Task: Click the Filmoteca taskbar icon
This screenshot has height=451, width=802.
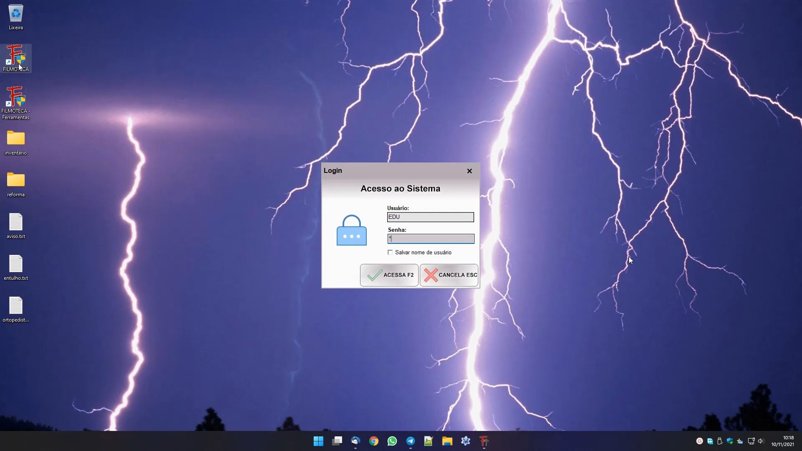Action: [x=484, y=441]
